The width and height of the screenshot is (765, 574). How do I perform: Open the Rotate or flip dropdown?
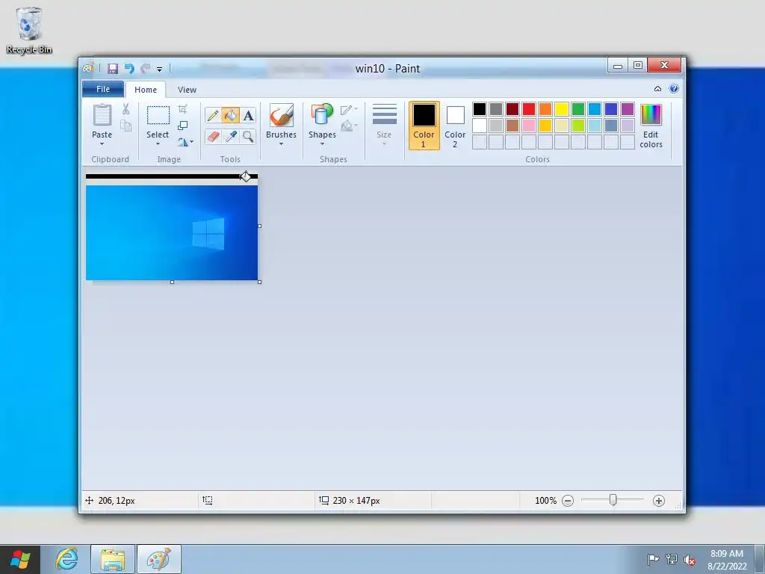coord(185,141)
